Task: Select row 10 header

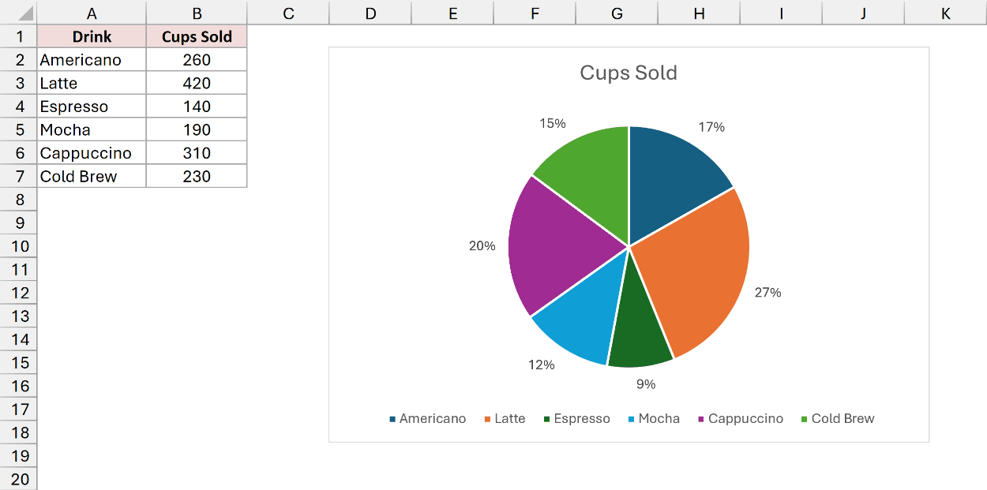Action: tap(19, 246)
